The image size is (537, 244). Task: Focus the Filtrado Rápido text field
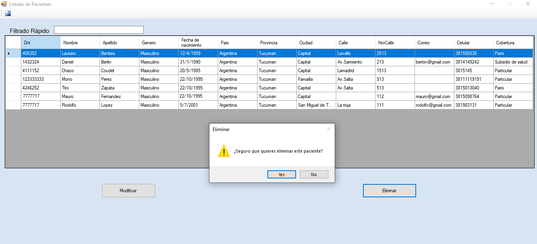coord(99,30)
